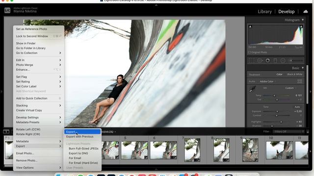Screen dimensions: 314x176
Task: Click the Lrc logo icon
Action: pyautogui.click(x=7, y=10)
